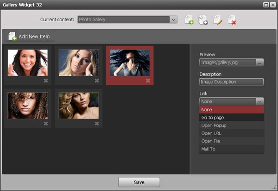Screen dimensions: 278x191
Task: Open the Current content dropdown
Action: (x=174, y=20)
